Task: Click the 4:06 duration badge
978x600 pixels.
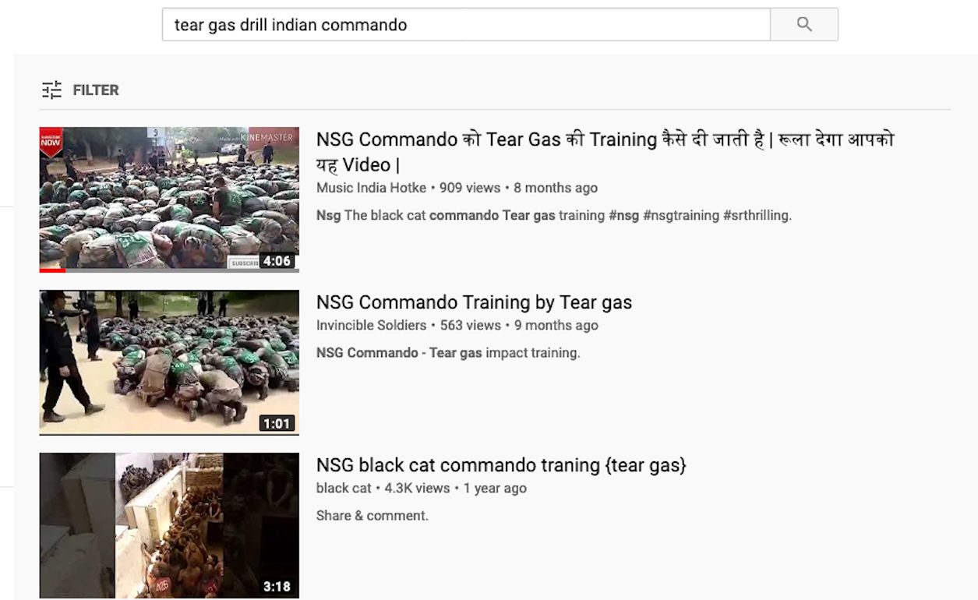Action: (x=277, y=261)
